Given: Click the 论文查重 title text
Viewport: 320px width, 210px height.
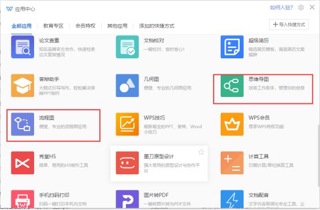Looking at the screenshot, I should (49, 40).
